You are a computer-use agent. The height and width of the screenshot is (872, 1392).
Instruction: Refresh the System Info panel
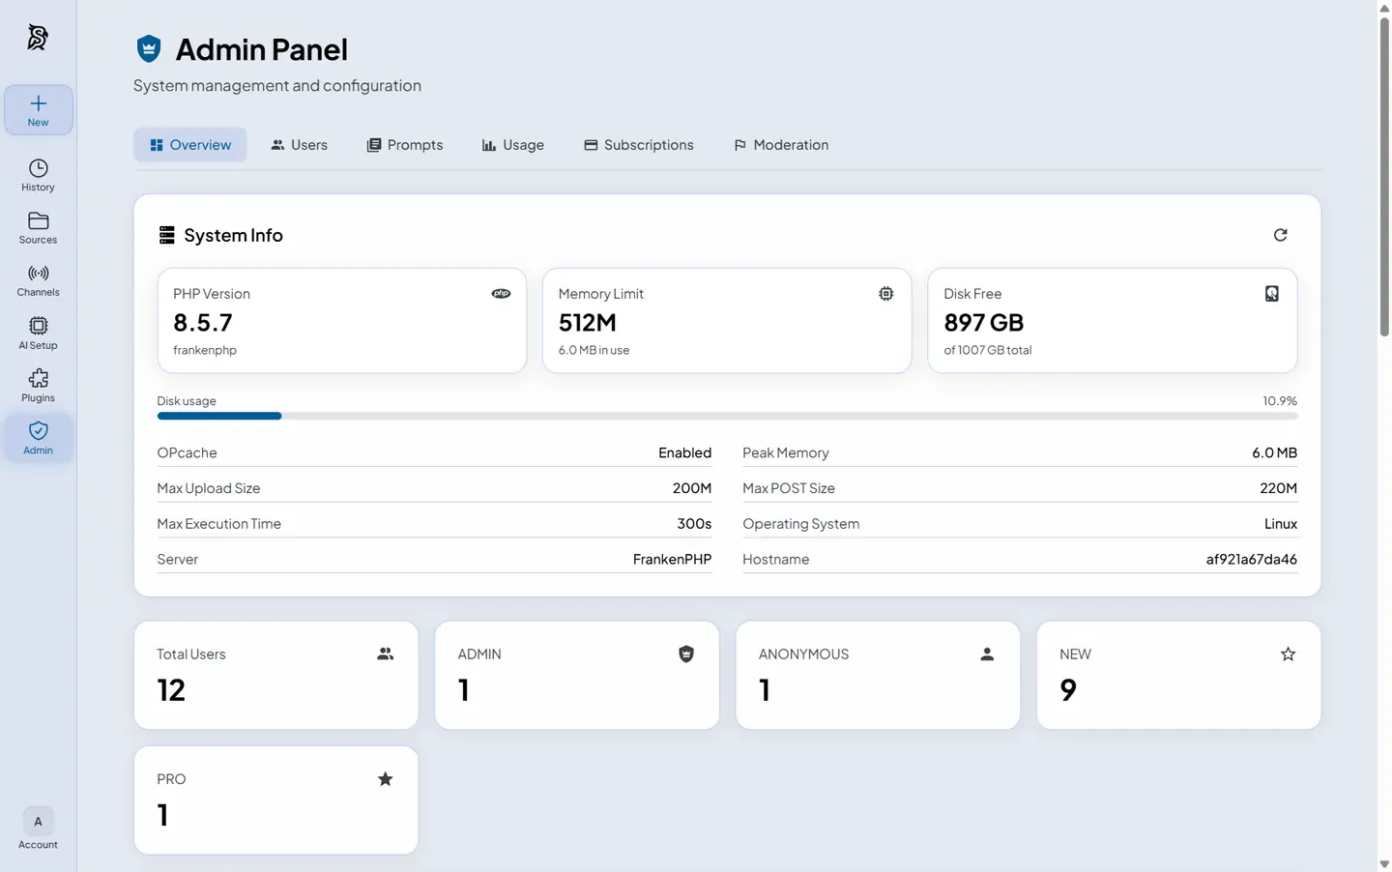[1280, 235]
